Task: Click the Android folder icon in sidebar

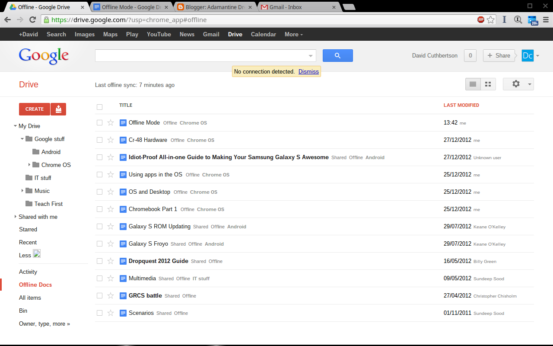Action: pyautogui.click(x=36, y=152)
